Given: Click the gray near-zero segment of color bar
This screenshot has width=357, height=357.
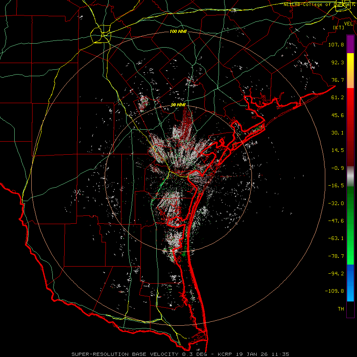Looking at the screenshot, I should pos(350,177).
